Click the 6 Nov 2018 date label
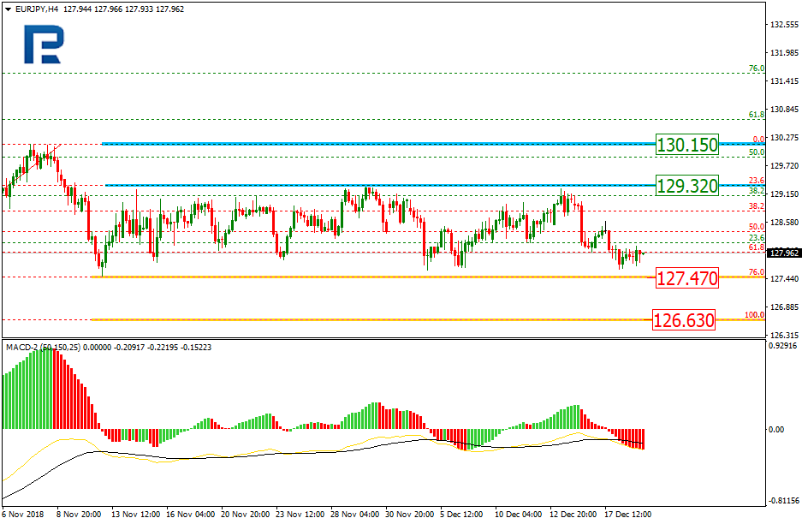Screen dimensions: 802x524 (x=24, y=515)
